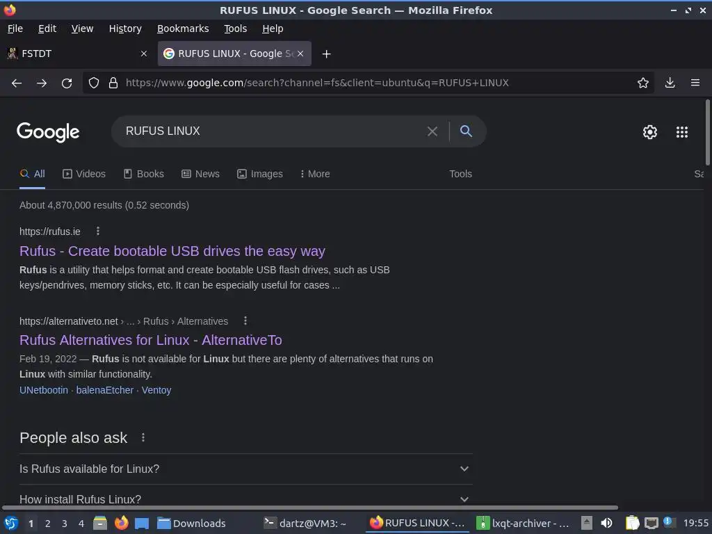Open the shield tracking protection icon
This screenshot has width=712, height=534.
[94, 83]
